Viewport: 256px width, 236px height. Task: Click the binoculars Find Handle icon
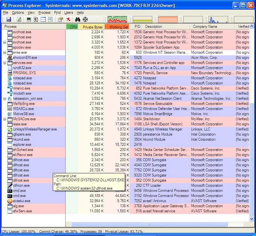coord(77,20)
